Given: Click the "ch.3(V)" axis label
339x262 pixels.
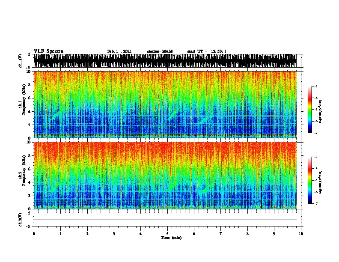Looking at the screenshot, I should [20, 220].
